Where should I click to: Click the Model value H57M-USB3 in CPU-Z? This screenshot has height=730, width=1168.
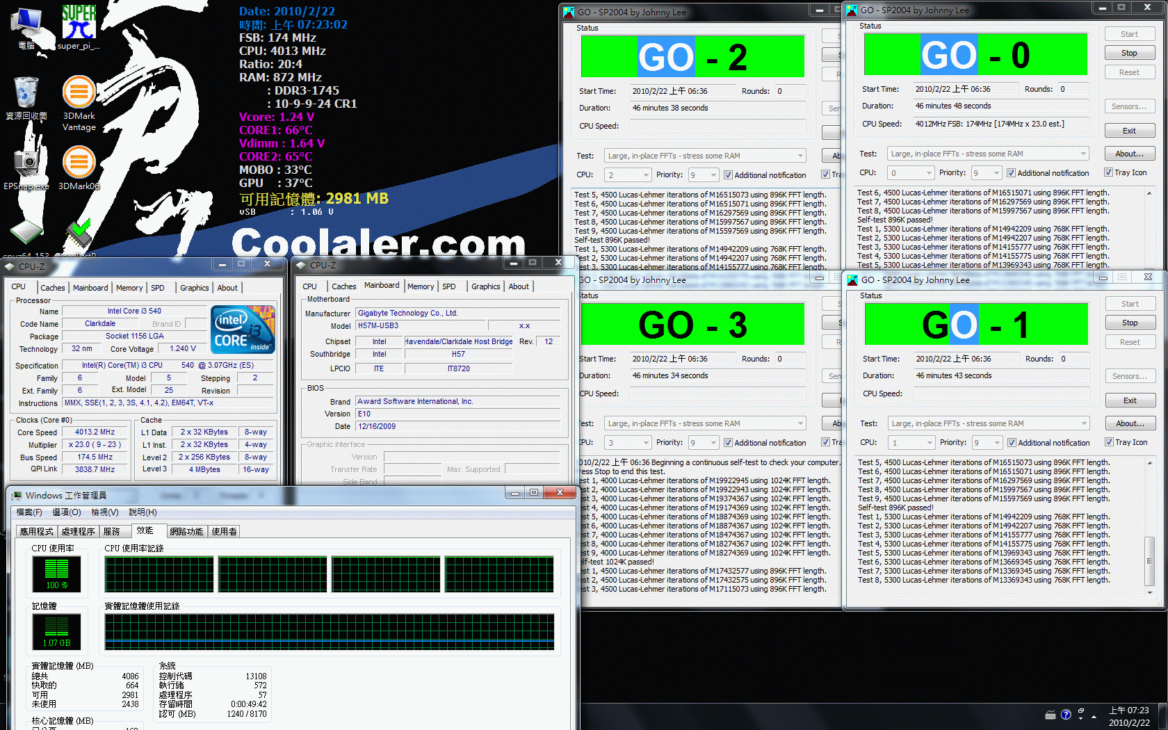pyautogui.click(x=421, y=325)
